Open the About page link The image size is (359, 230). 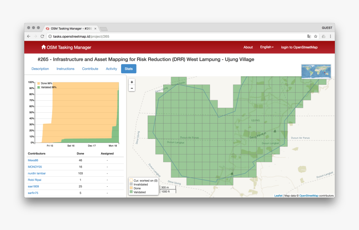coord(248,47)
